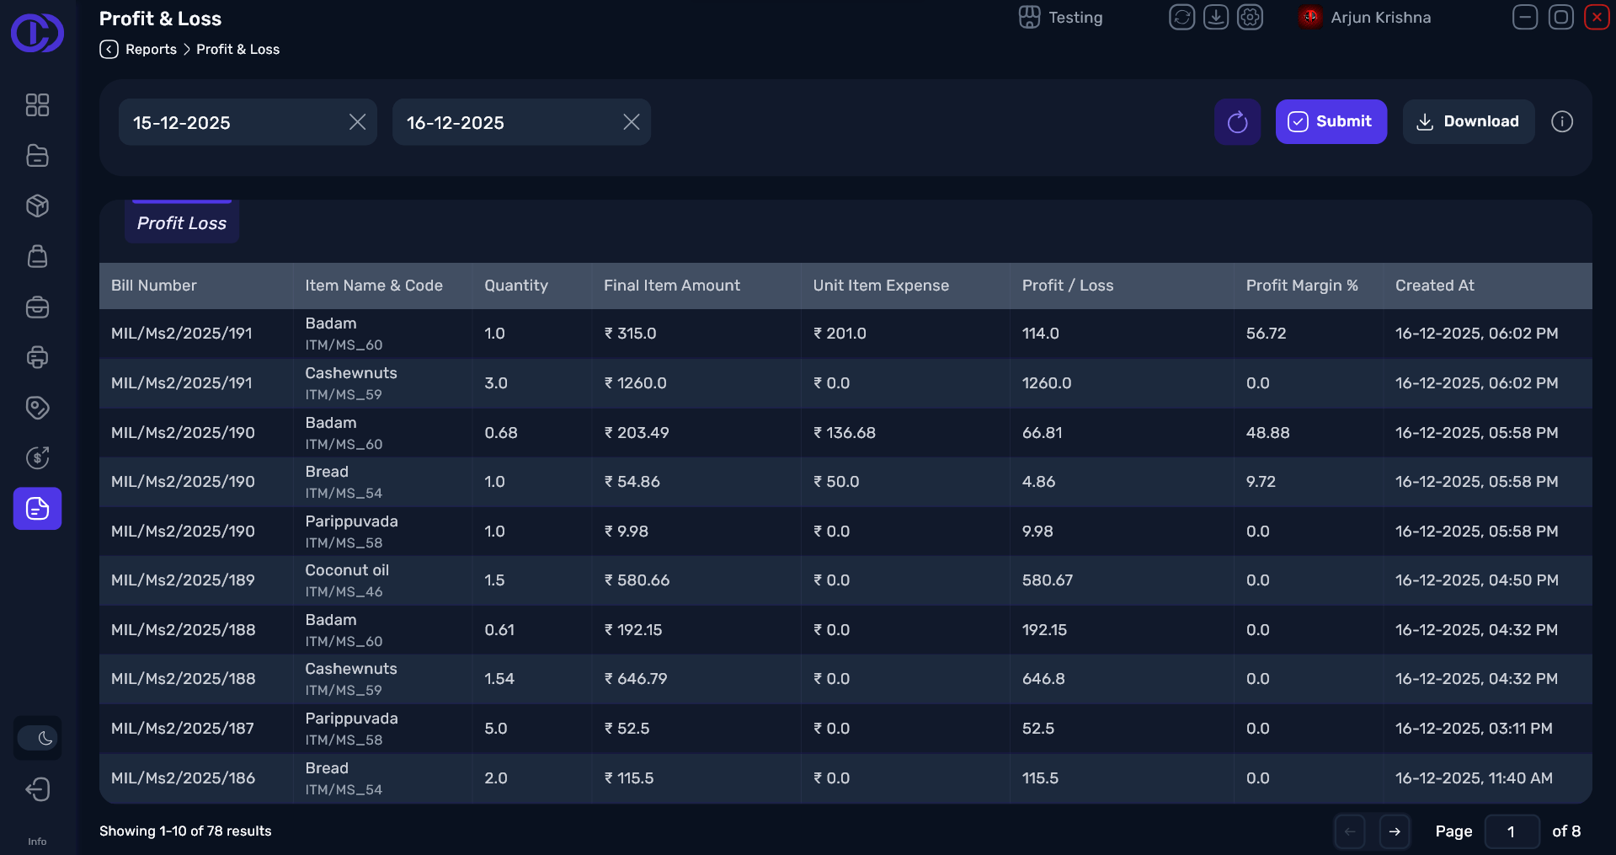Toggle the dark mode moon switch
The width and height of the screenshot is (1616, 855).
pos(37,739)
